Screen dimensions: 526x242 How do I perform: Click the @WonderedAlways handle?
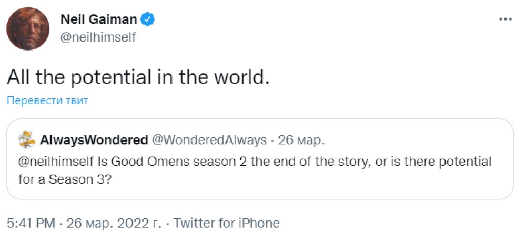coord(209,140)
